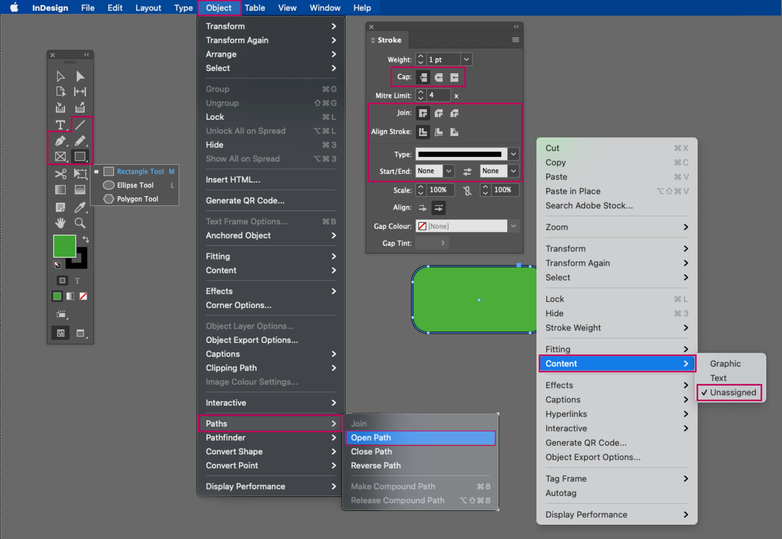
Task: Click the green fill colour swatch
Action: point(64,246)
